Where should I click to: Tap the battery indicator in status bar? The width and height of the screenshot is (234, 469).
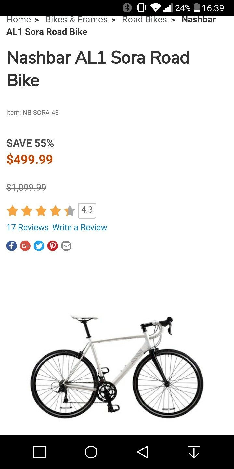click(x=196, y=8)
